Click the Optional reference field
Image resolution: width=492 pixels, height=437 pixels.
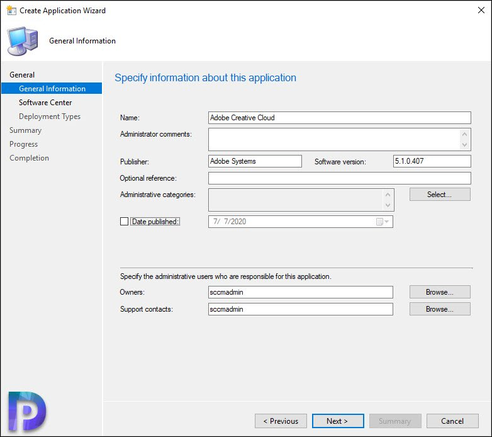(x=340, y=178)
